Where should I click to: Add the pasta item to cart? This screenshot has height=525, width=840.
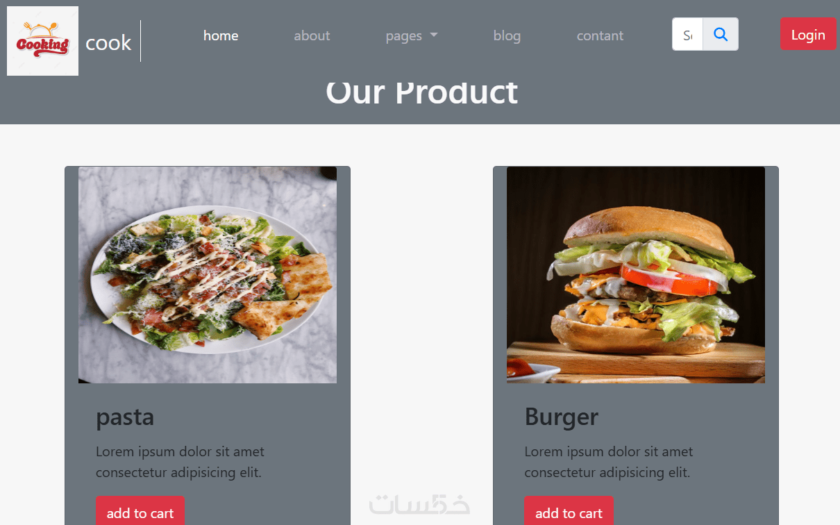point(140,512)
